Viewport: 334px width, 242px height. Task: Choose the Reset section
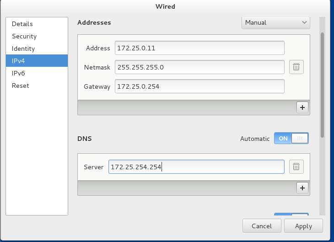pyautogui.click(x=37, y=86)
